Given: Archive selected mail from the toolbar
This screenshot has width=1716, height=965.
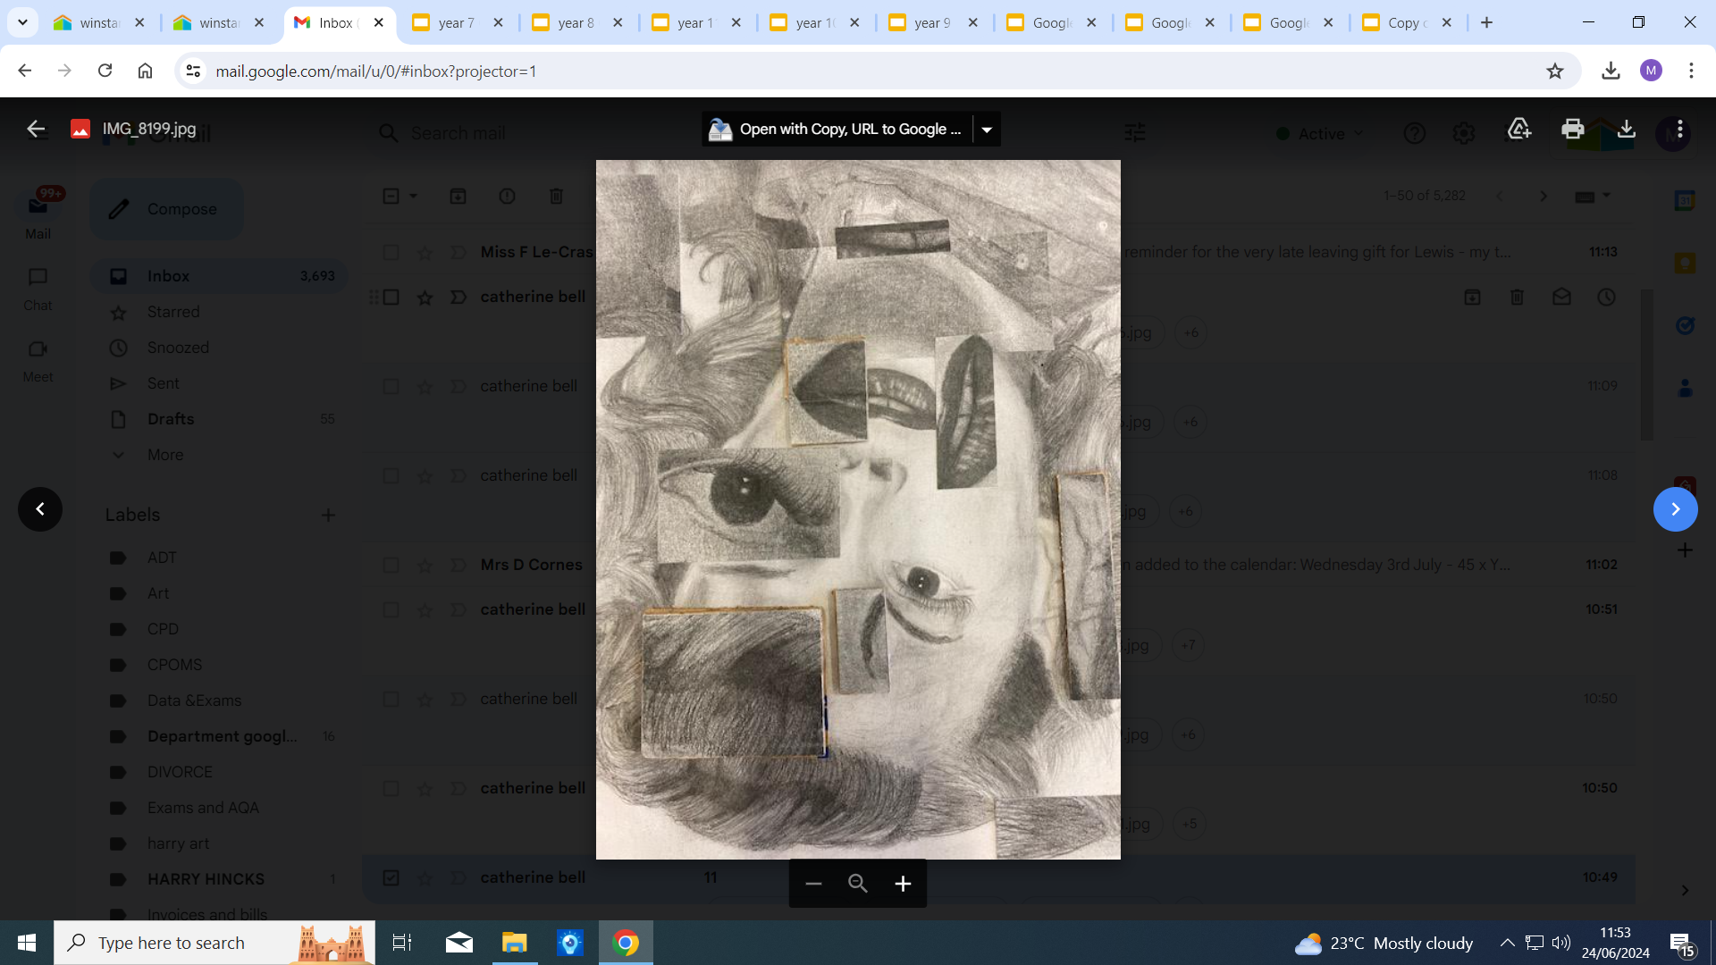Looking at the screenshot, I should tap(458, 196).
